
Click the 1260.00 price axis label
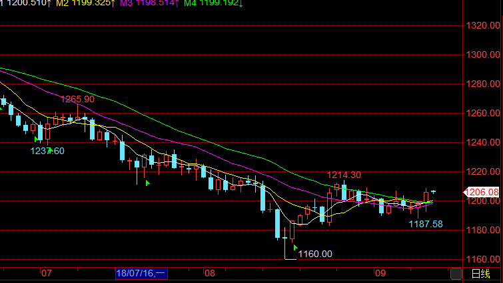[x=483, y=113]
